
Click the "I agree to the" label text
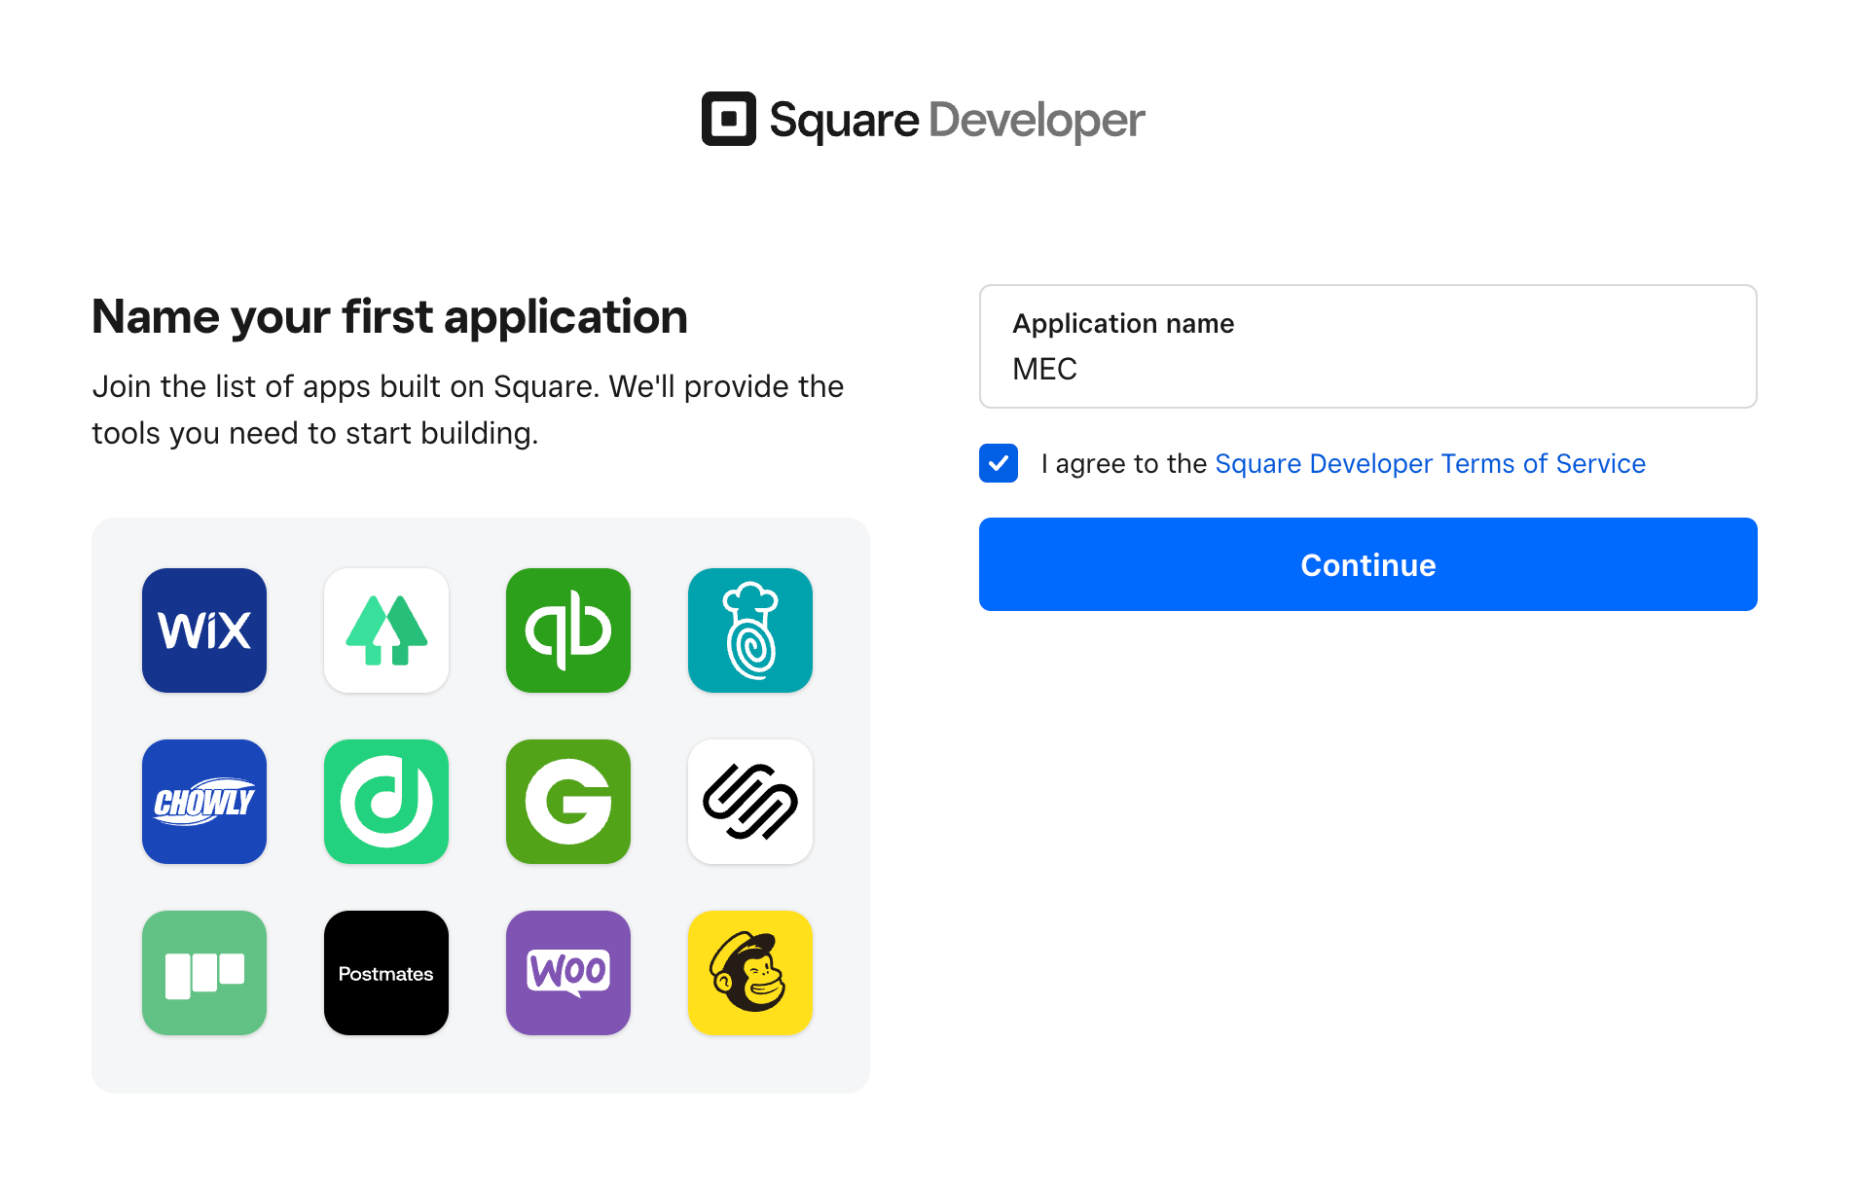(x=1124, y=463)
